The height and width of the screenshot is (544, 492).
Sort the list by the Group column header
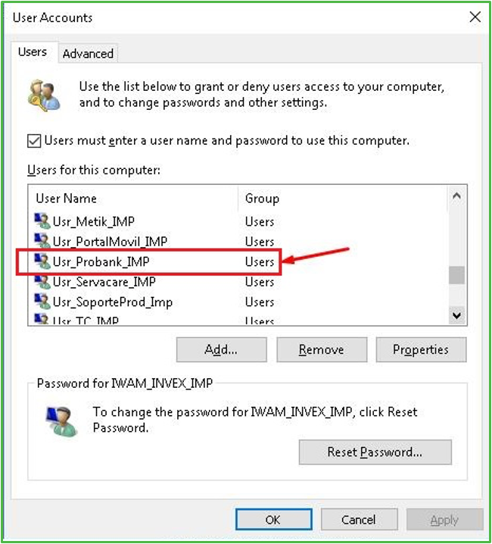262,199
